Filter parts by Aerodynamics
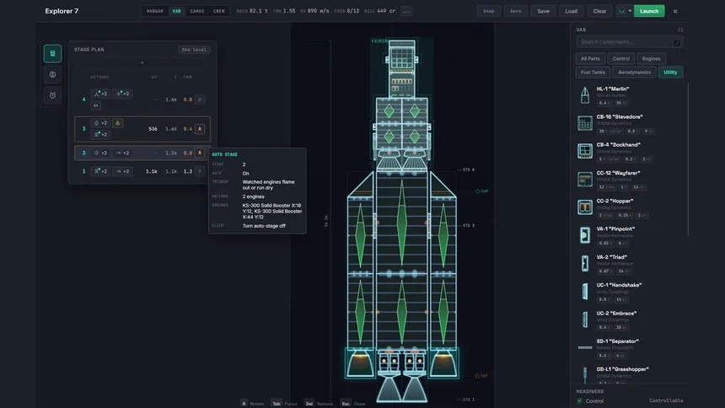The image size is (725, 408). point(634,72)
